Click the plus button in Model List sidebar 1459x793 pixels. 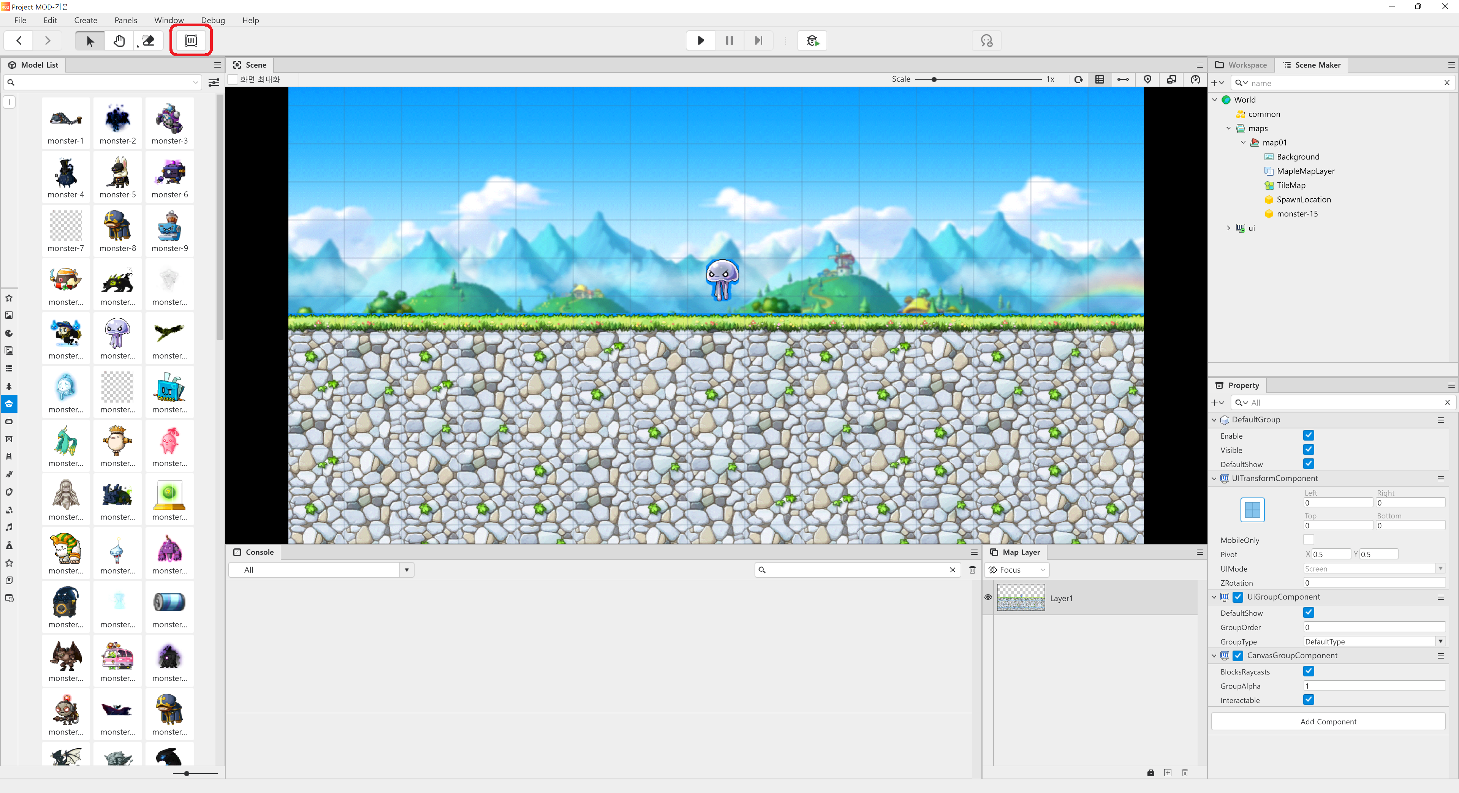[x=9, y=102]
